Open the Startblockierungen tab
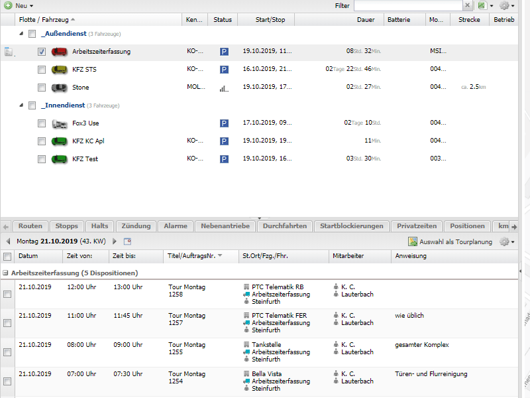The image size is (530, 398). pyautogui.click(x=351, y=226)
